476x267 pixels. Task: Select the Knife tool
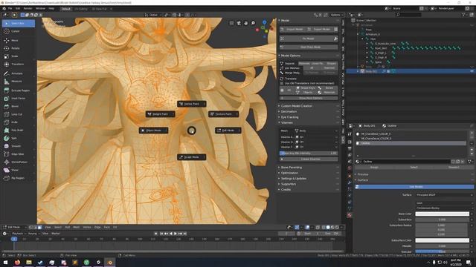click(18, 122)
